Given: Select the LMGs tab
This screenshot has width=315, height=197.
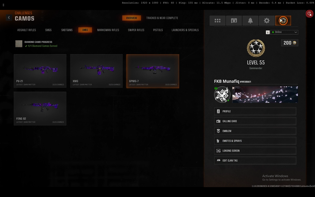Looking at the screenshot, I should click(x=85, y=30).
